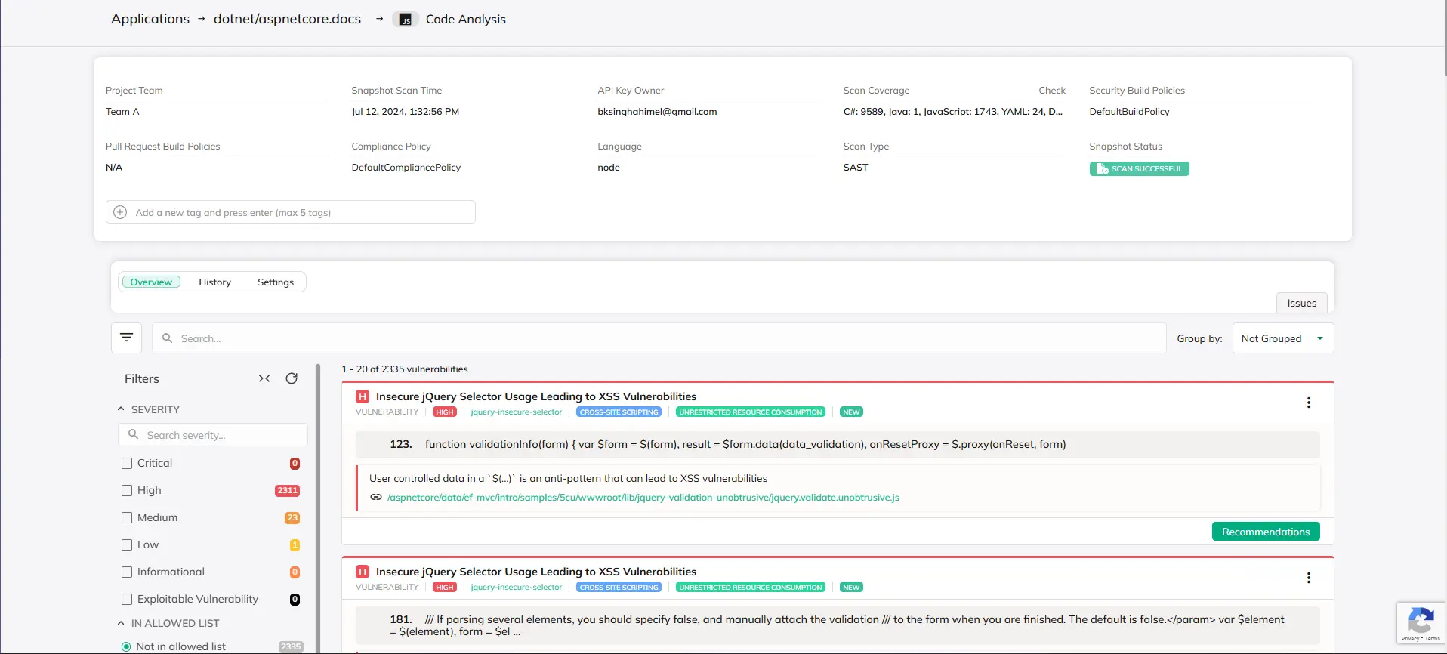
Task: Collapse the SEVERITY filter section
Action: 121,409
